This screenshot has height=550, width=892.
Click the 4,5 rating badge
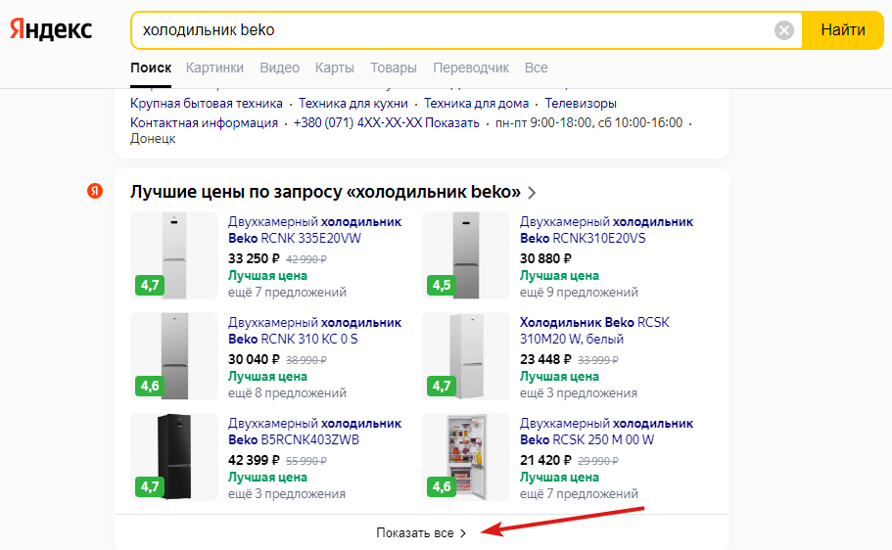point(442,285)
